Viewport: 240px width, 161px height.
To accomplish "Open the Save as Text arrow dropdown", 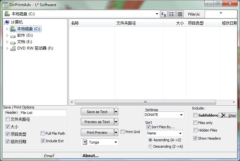I will (x=116, y=112).
